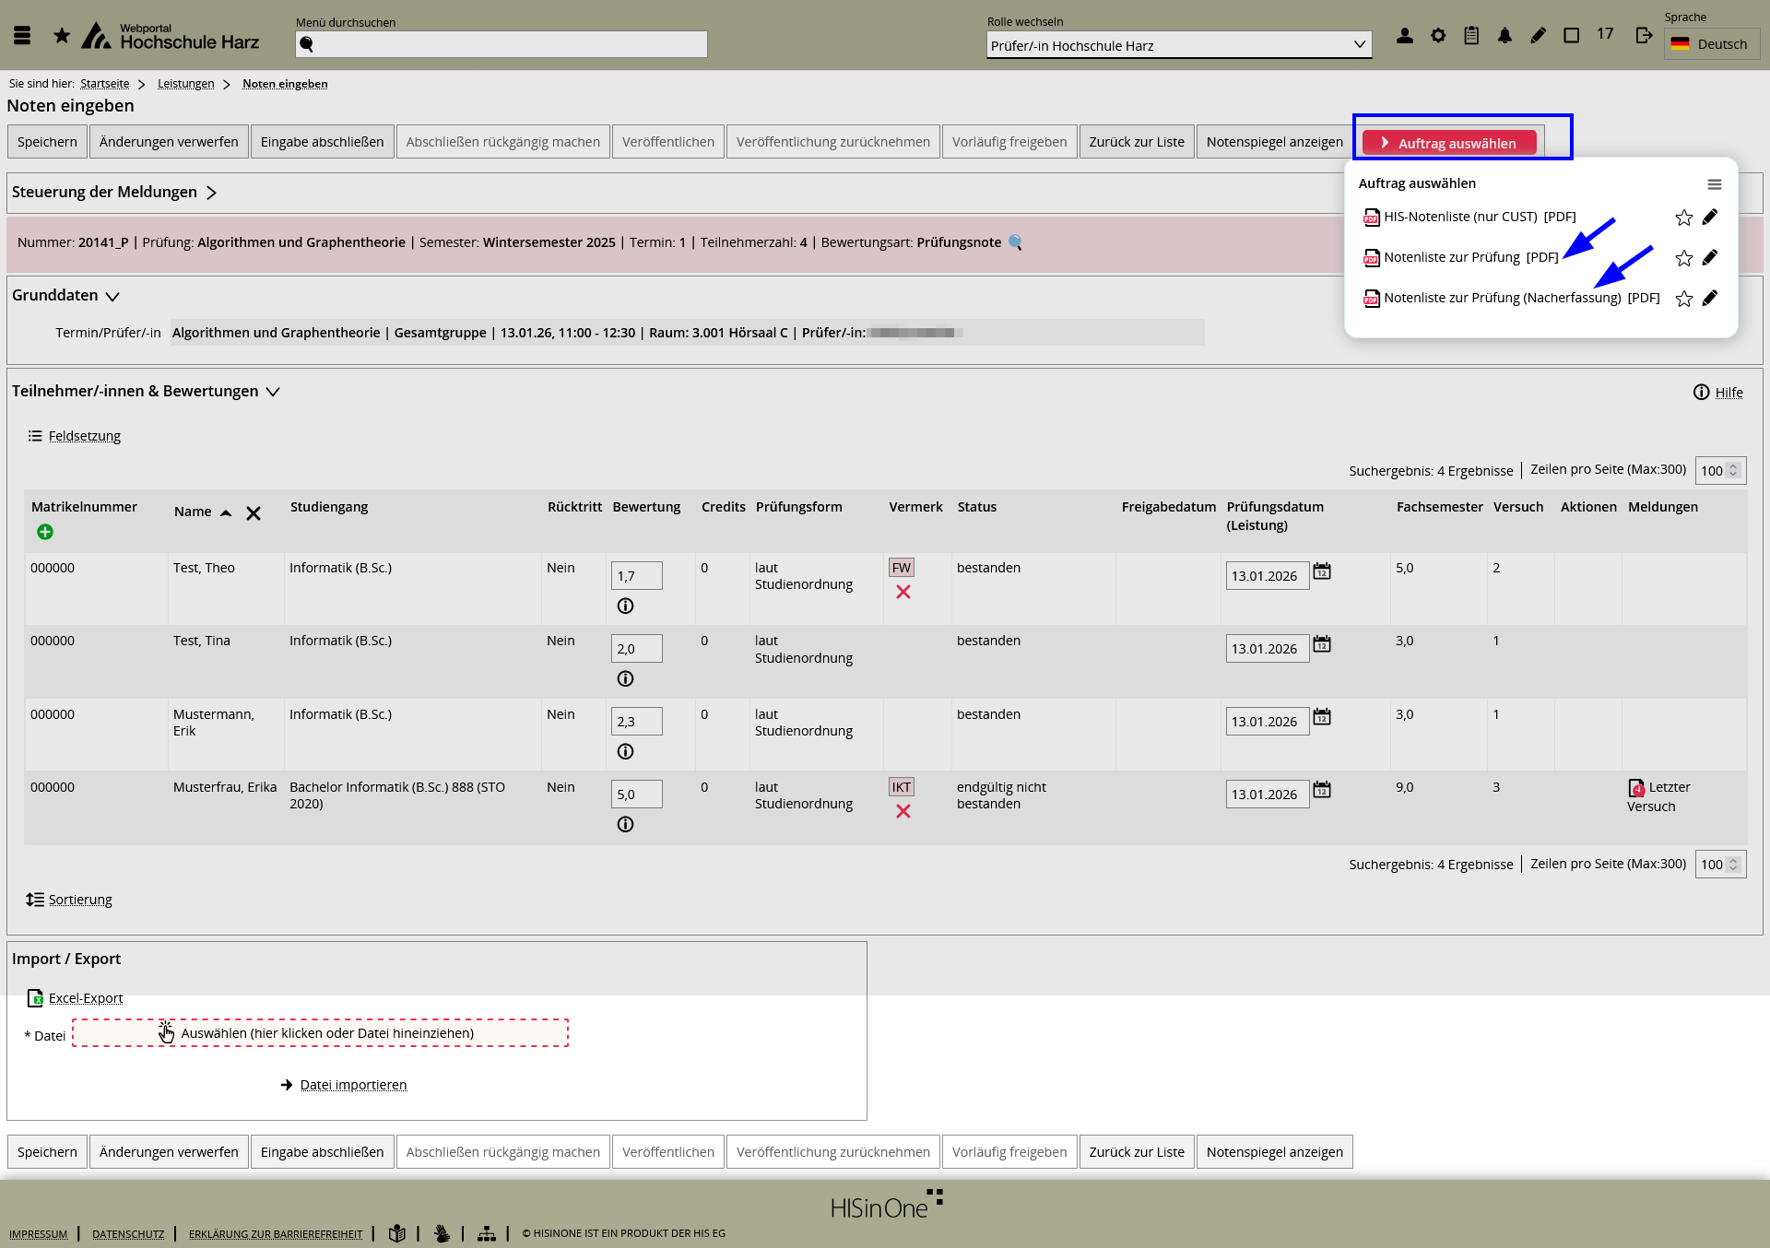Click top Eingabe abschließen button
This screenshot has width=1770, height=1248.
point(322,142)
